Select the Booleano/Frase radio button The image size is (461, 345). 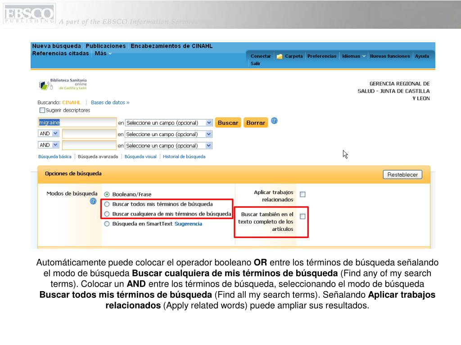tap(107, 194)
